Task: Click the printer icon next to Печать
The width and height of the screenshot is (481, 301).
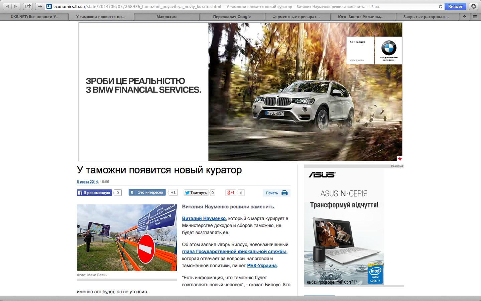Action: click(284, 193)
